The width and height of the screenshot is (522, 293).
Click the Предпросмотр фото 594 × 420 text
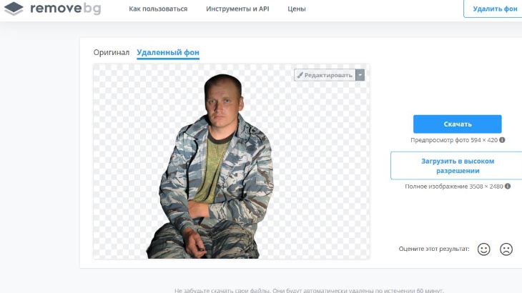pos(454,140)
